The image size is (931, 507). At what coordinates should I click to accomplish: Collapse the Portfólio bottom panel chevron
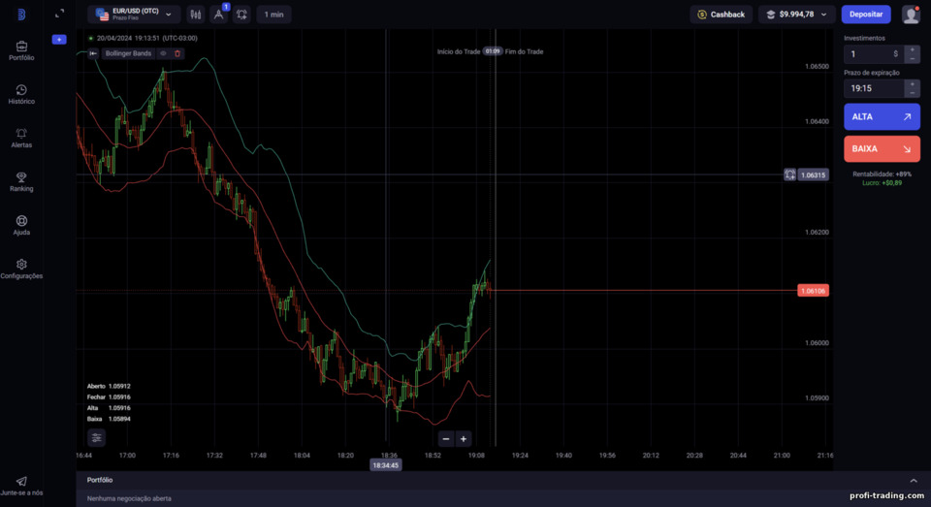(x=914, y=480)
